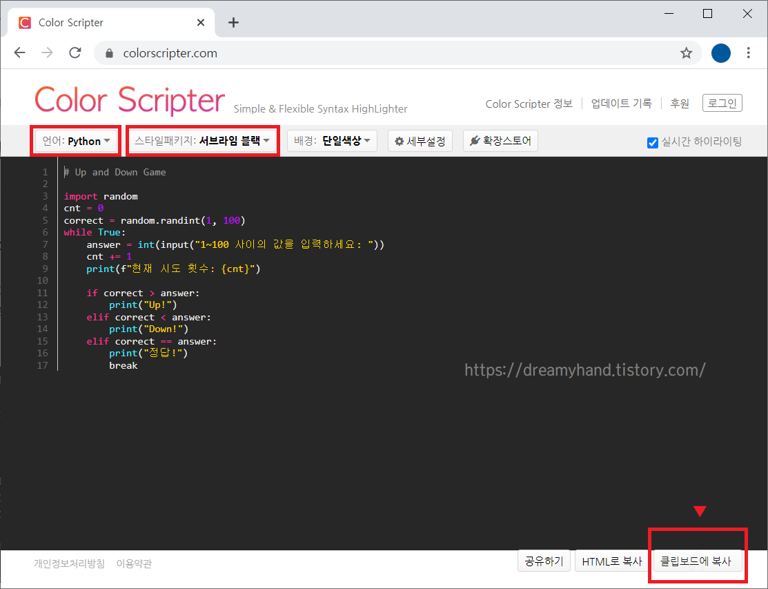Click the print("Up!") code line
This screenshot has width=768, height=589.
tap(143, 305)
